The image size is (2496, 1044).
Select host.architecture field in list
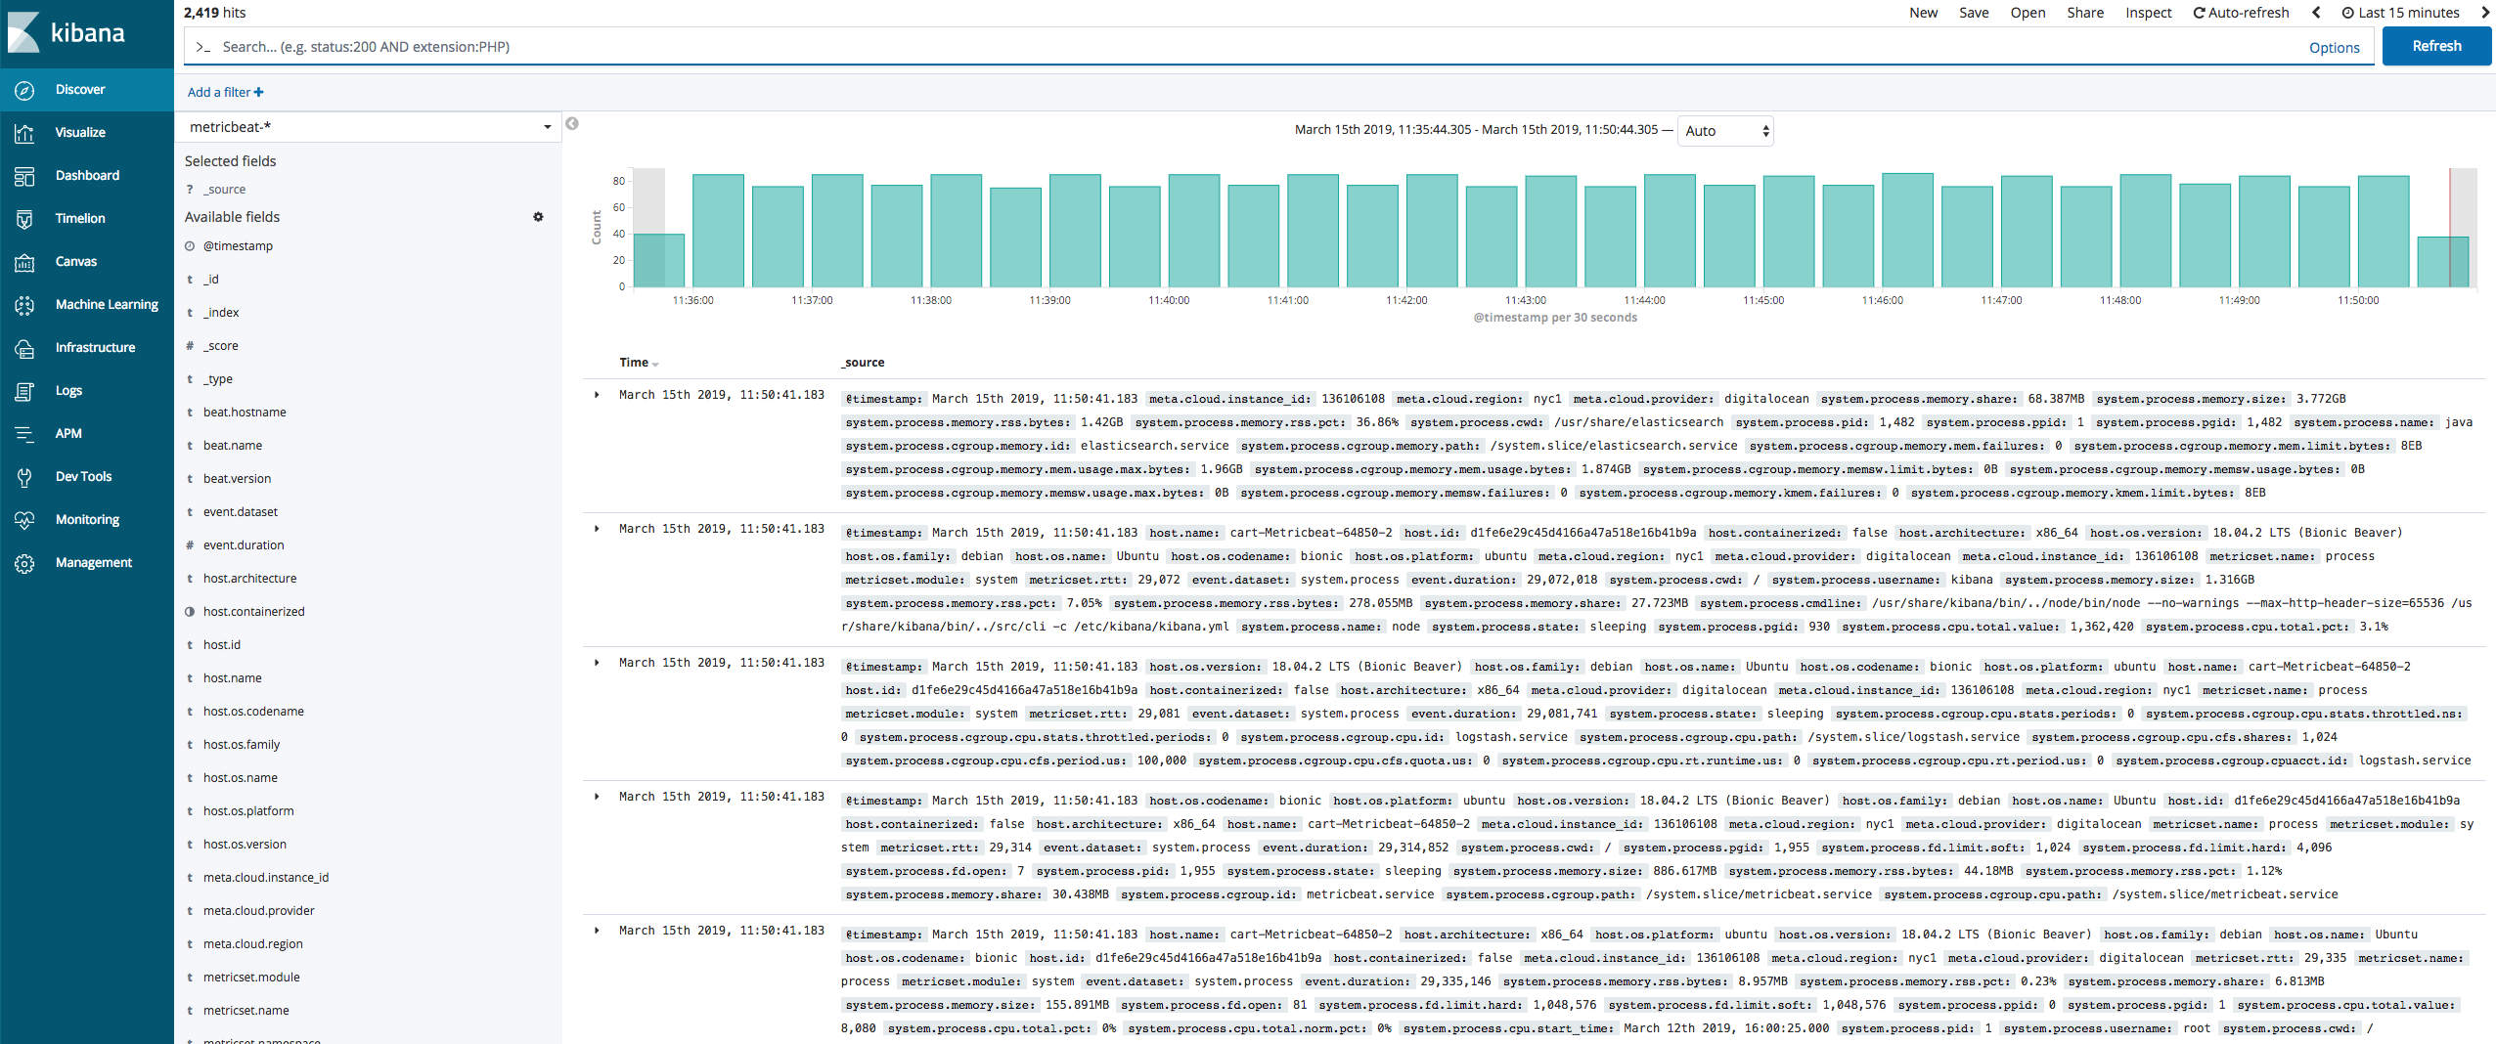pos(249,579)
